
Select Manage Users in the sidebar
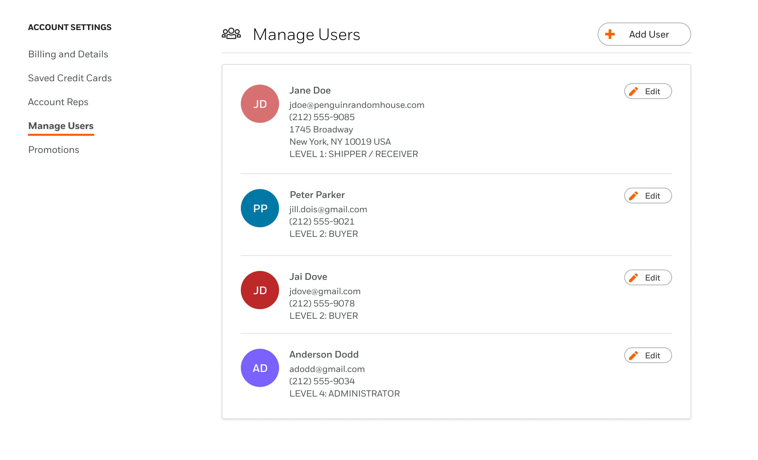click(61, 126)
